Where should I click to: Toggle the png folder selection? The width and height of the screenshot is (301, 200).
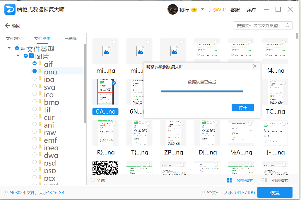point(35,71)
